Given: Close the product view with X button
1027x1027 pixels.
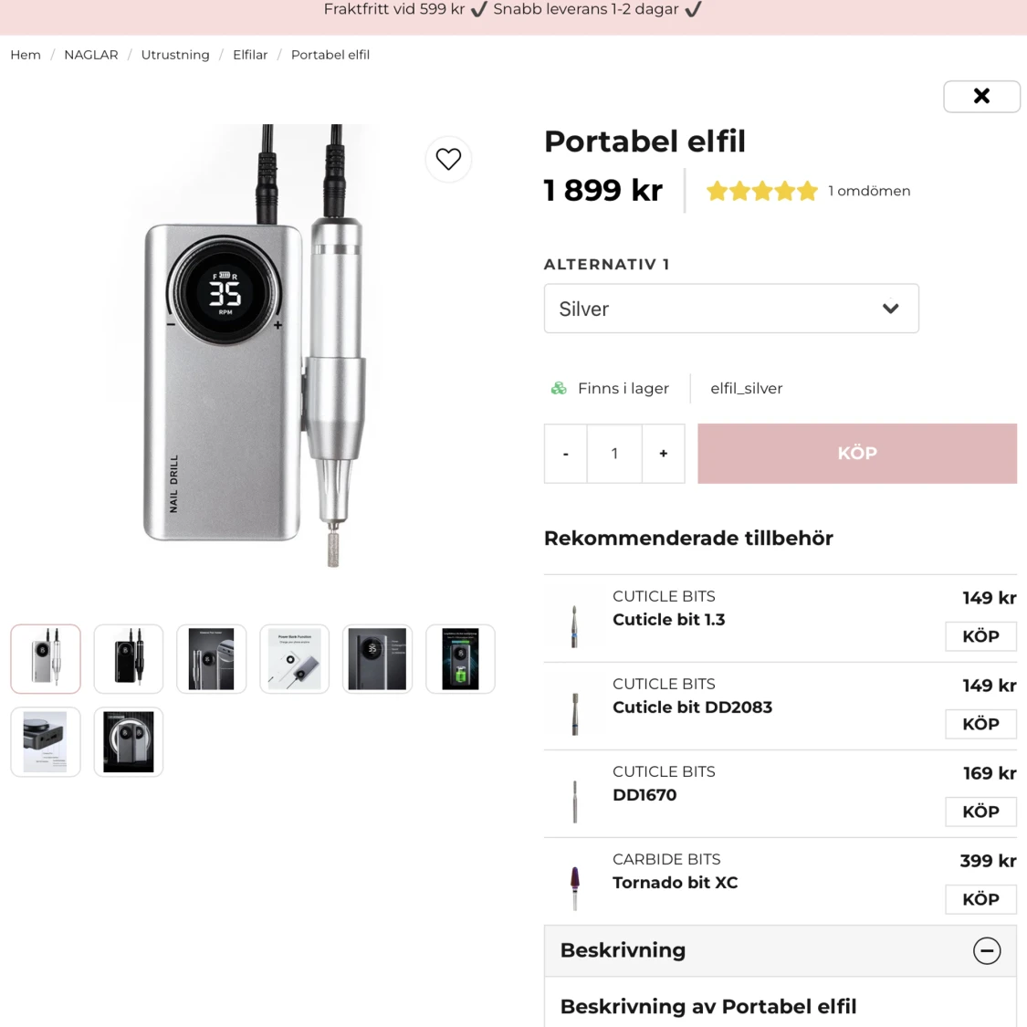Looking at the screenshot, I should [x=981, y=96].
